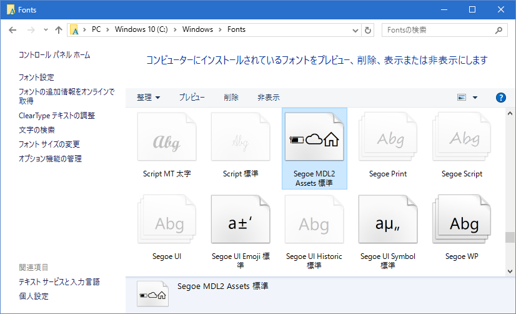Open コントロール パネル ホーム link
This screenshot has width=516, height=314.
(54, 54)
